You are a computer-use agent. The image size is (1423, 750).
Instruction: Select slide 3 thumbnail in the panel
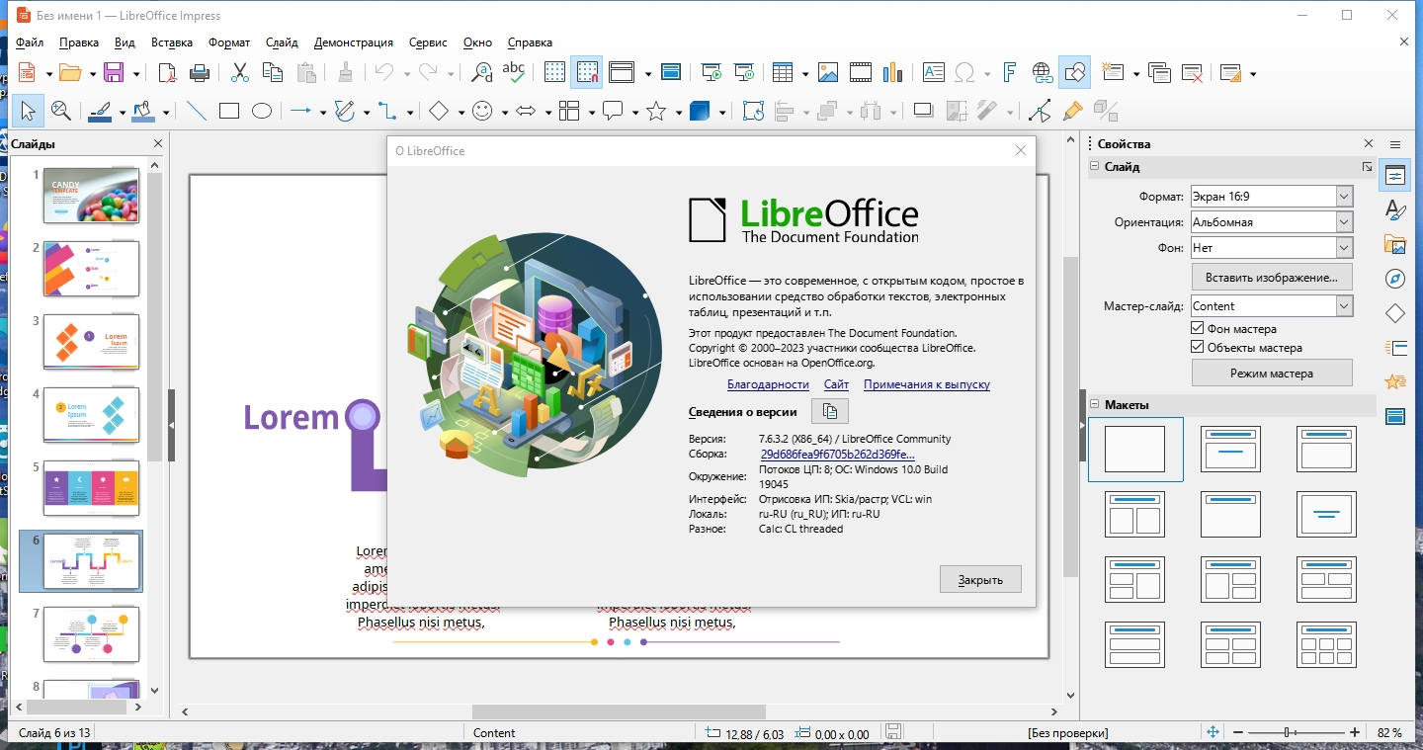pyautogui.click(x=91, y=342)
